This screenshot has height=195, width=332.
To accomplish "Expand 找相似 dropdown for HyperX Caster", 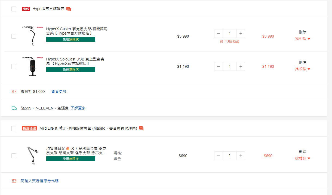I will [303, 39].
